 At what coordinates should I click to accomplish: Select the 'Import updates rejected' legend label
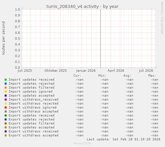pyautogui.click(x=32, y=84)
